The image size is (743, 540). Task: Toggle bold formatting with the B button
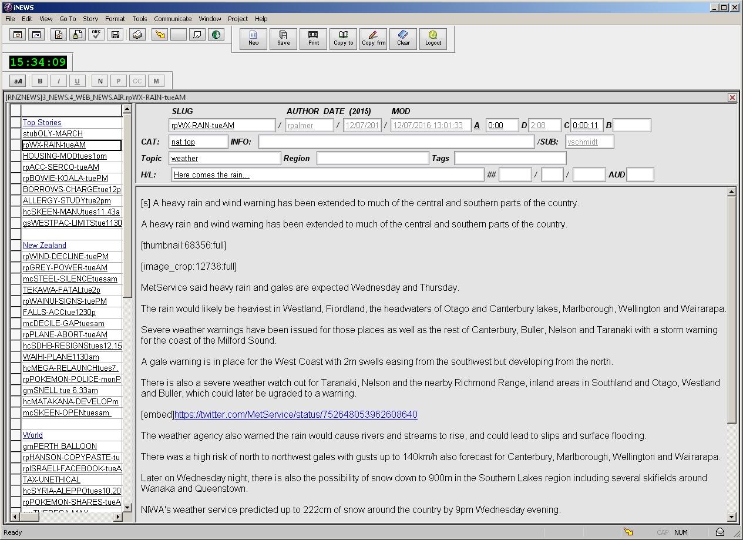(x=39, y=81)
